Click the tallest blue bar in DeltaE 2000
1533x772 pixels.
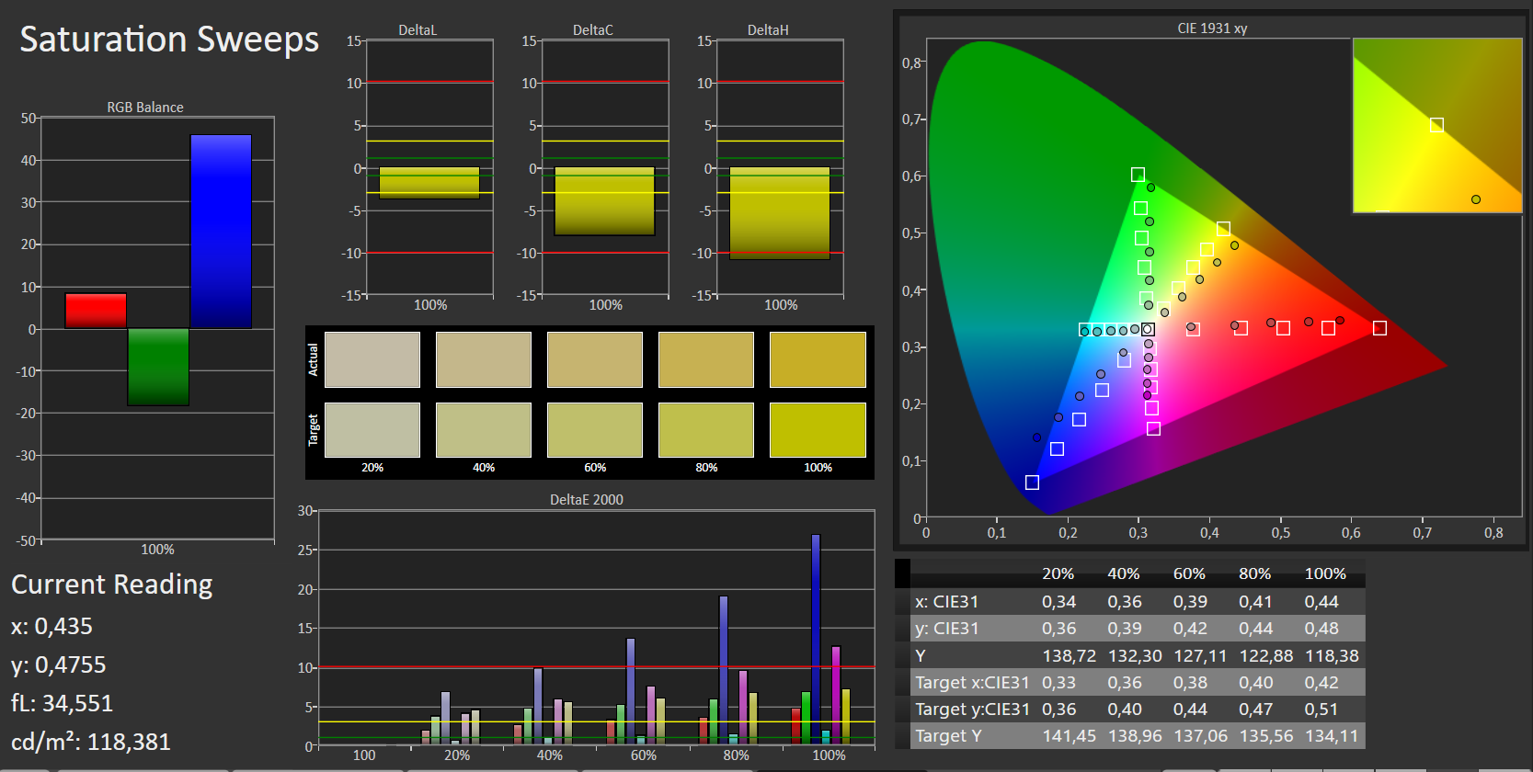(x=816, y=638)
